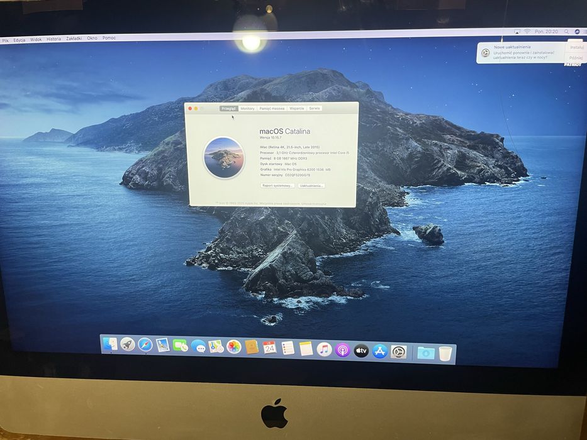The width and height of the screenshot is (587, 440).
Task: Open Finder from the Dock
Action: tap(110, 344)
